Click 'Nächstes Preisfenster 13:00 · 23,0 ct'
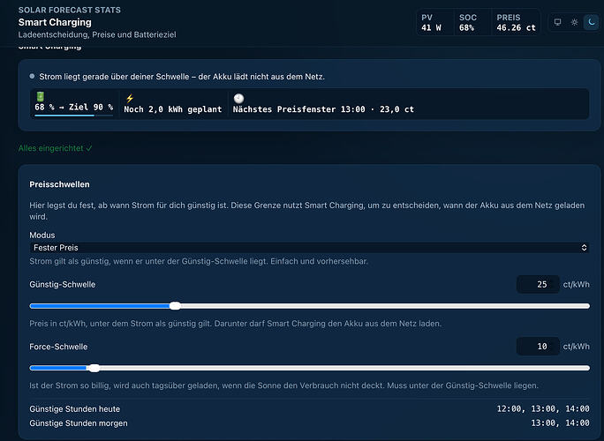604x441 pixels. point(323,109)
